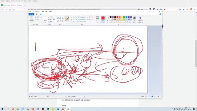The width and height of the screenshot is (197, 111).
Task: Click the Paste clipboard icon
Action: click(32, 18)
